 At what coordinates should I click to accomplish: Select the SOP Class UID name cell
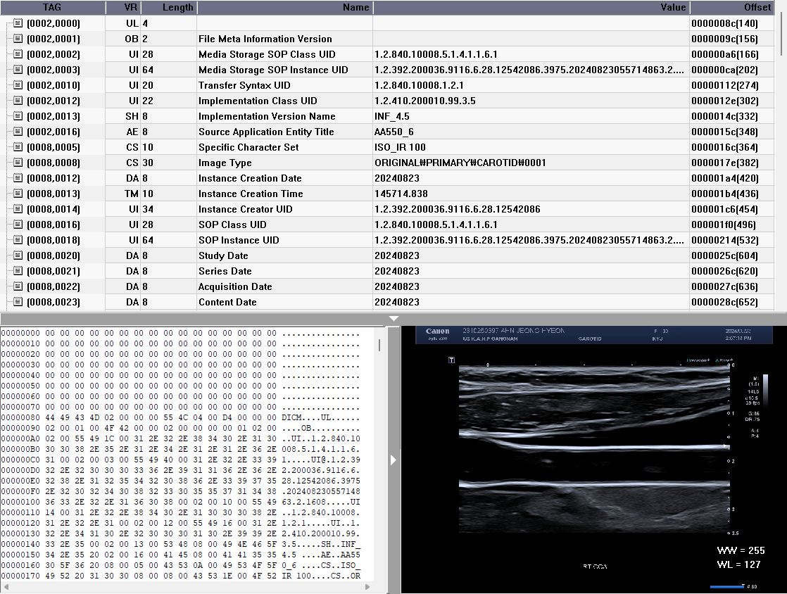(232, 225)
